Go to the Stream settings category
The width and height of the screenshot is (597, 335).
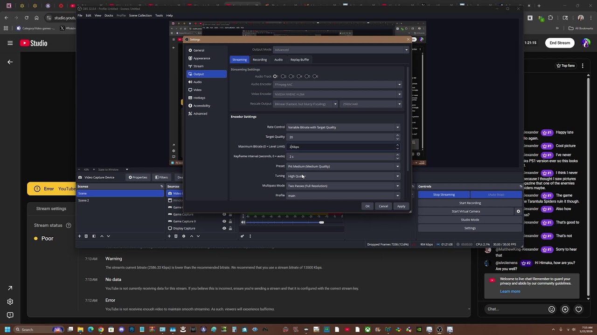[207, 66]
